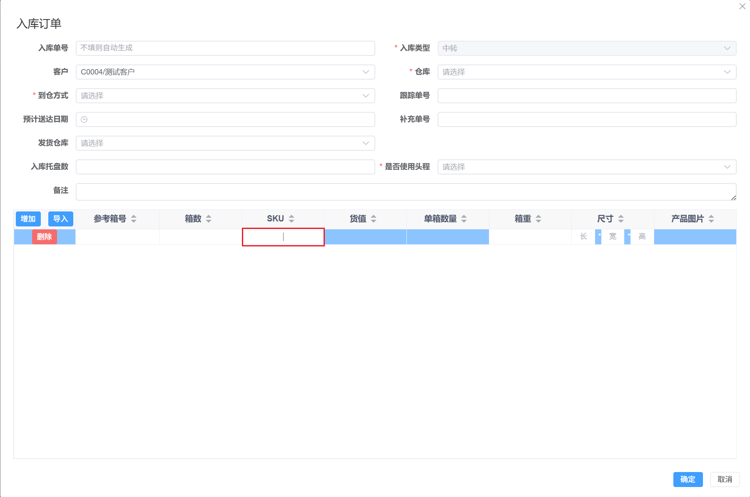Sort the table by SKU column
The height and width of the screenshot is (497, 750).
tap(292, 218)
